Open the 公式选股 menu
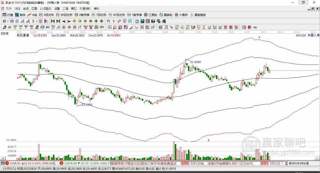Viewport: 320px width, 173px height. (x=45, y=9)
